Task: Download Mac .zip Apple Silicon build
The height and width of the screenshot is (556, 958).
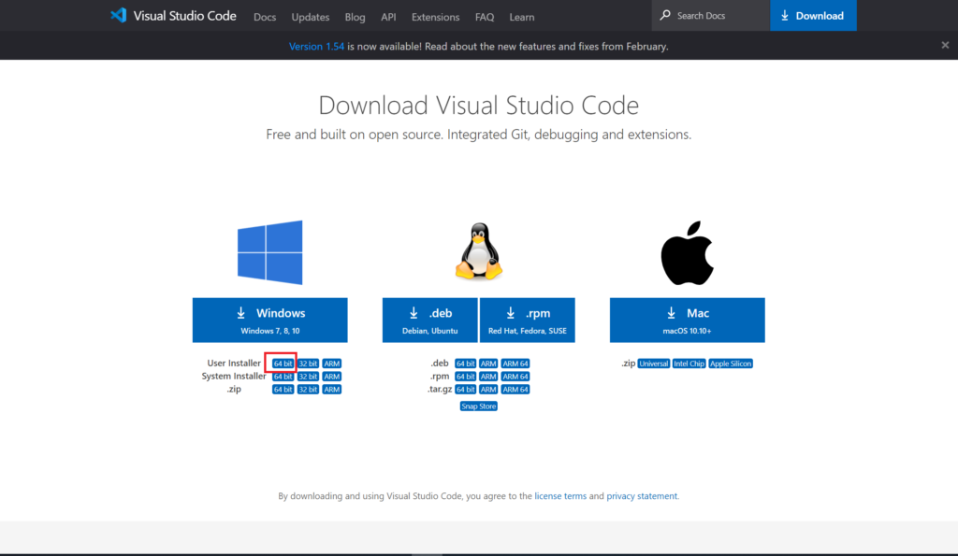Action: click(731, 364)
